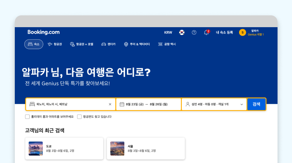Click the 검색 search button

click(256, 104)
